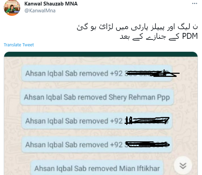Open the three-dot more options menu
The image size is (202, 175).
tap(194, 3)
